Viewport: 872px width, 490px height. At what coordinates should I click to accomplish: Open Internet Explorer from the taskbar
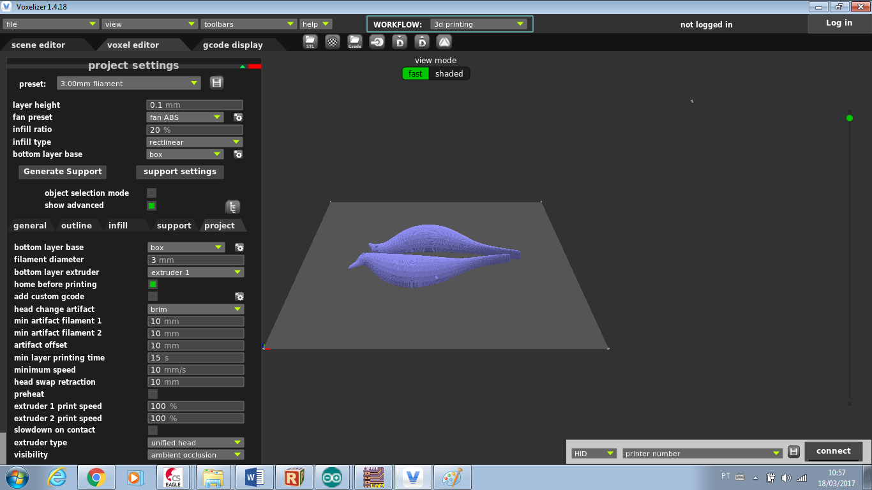click(x=58, y=477)
